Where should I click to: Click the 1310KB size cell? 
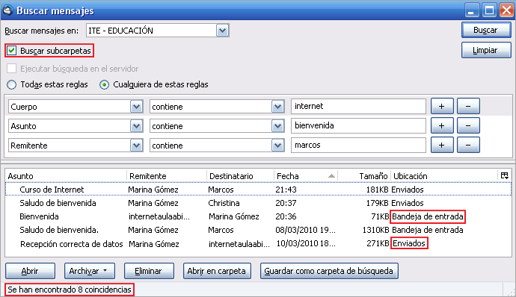point(375,230)
